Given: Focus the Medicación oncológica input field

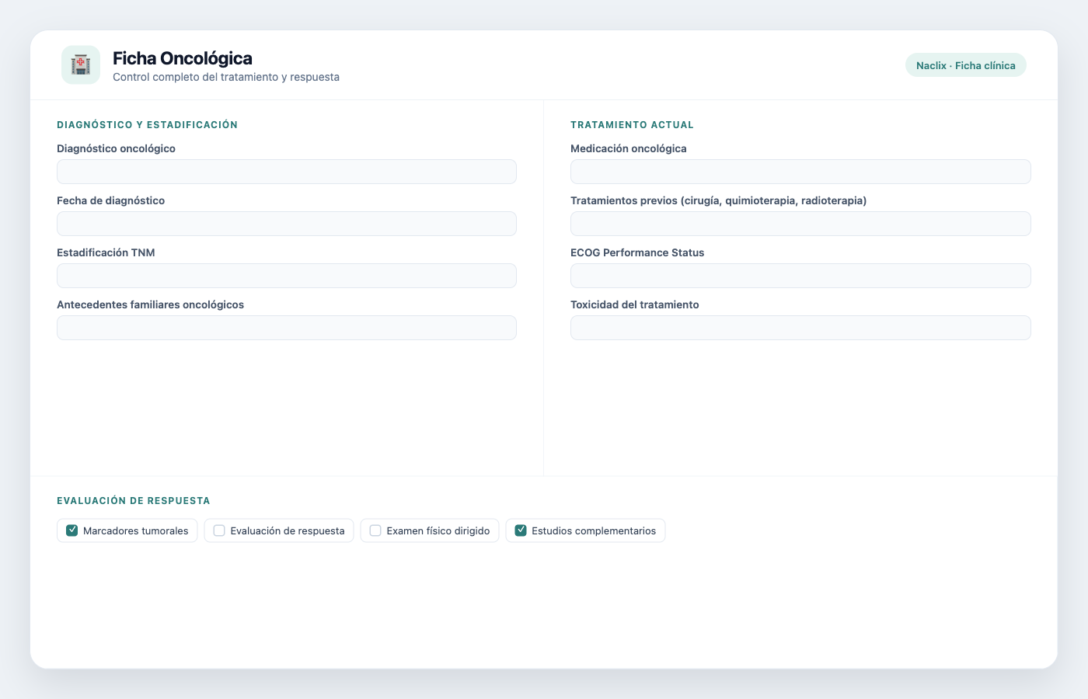Looking at the screenshot, I should (x=800, y=172).
